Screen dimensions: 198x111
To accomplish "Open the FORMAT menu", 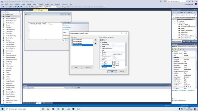I will pyautogui.click(x=41, y=4).
